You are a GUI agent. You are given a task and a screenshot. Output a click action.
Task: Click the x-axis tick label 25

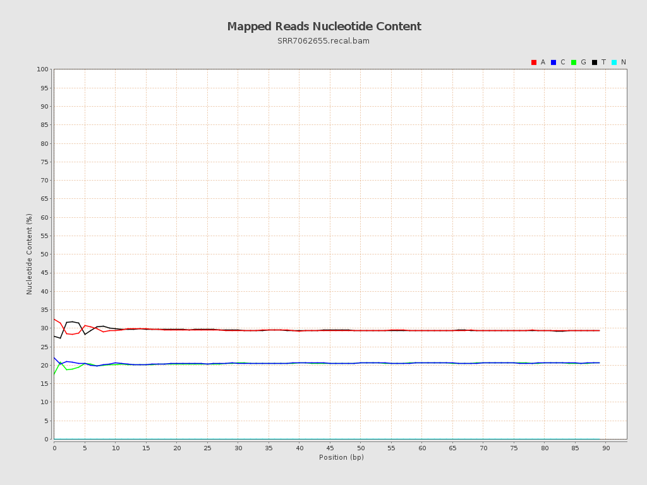207,448
